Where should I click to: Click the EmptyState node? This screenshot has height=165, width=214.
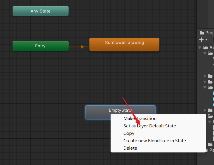[97, 110]
